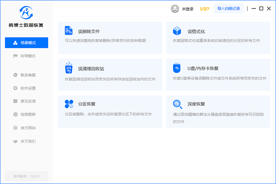The width and height of the screenshot is (276, 184).
Task: Click the 恢复因格式化或重装系统 description text
Action: 216,41
